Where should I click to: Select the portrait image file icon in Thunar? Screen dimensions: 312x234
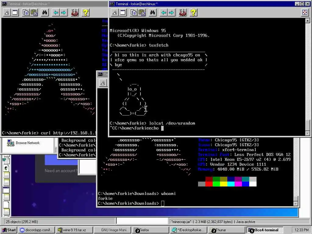[6, 168]
